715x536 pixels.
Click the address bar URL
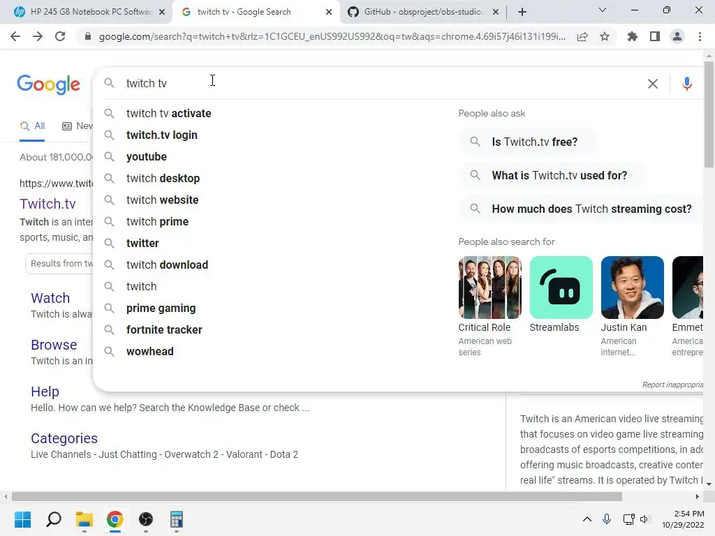332,36
